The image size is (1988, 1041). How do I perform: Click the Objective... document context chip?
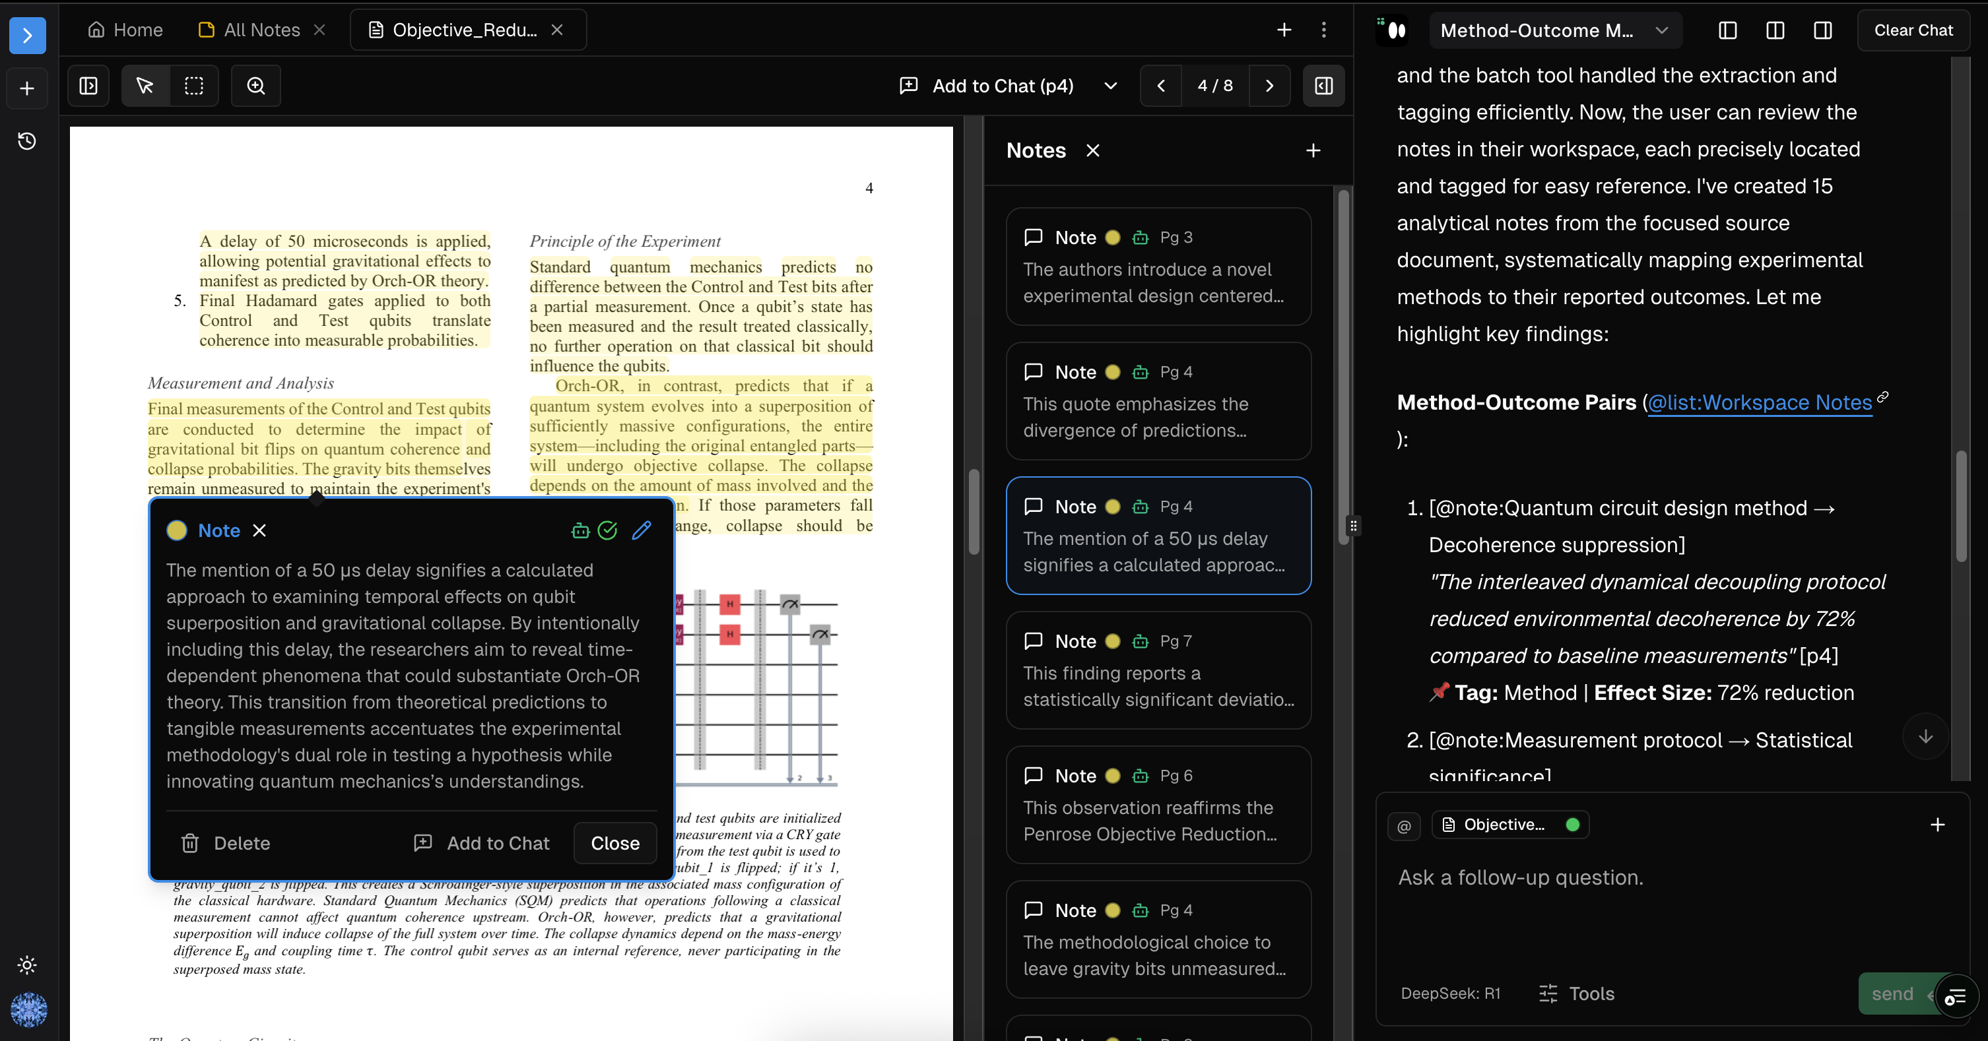[x=1510, y=825]
